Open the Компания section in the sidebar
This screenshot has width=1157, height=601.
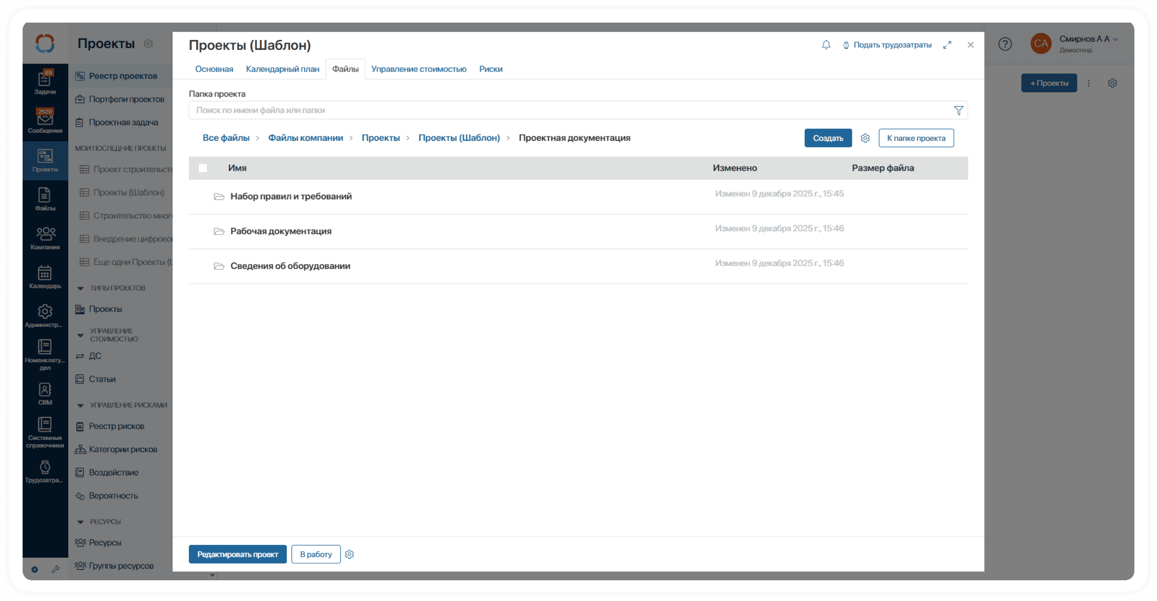45,238
